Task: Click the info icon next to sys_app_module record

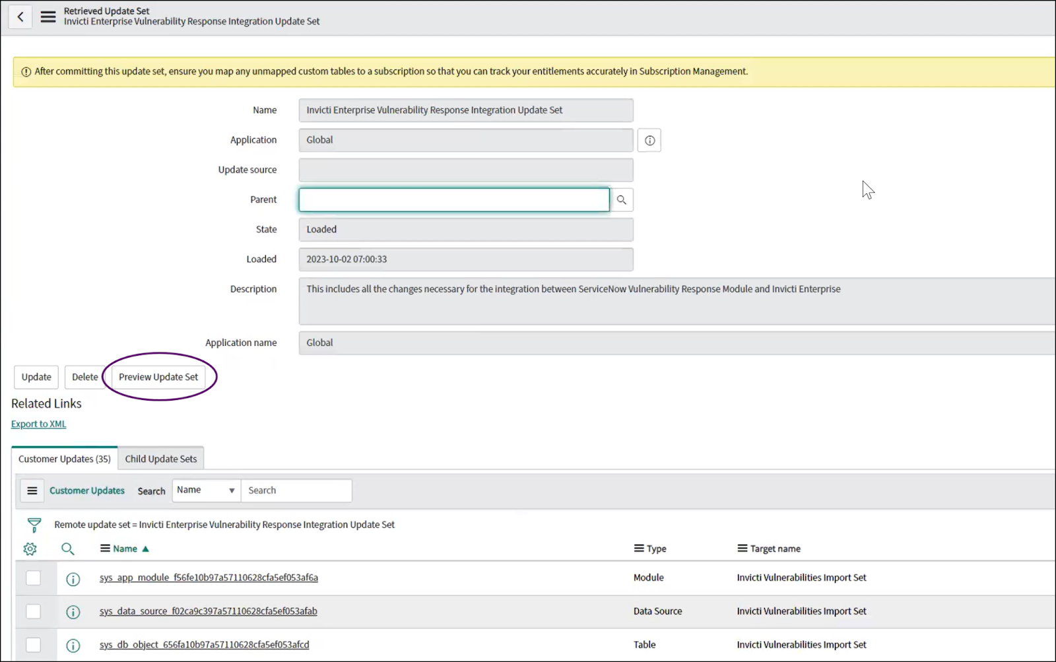Action: coord(73,579)
